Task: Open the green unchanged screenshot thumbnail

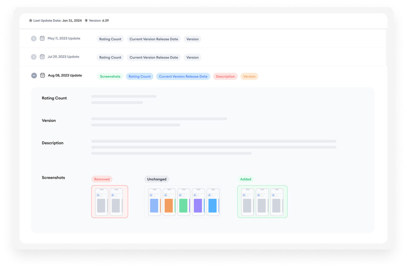Action: [x=184, y=202]
